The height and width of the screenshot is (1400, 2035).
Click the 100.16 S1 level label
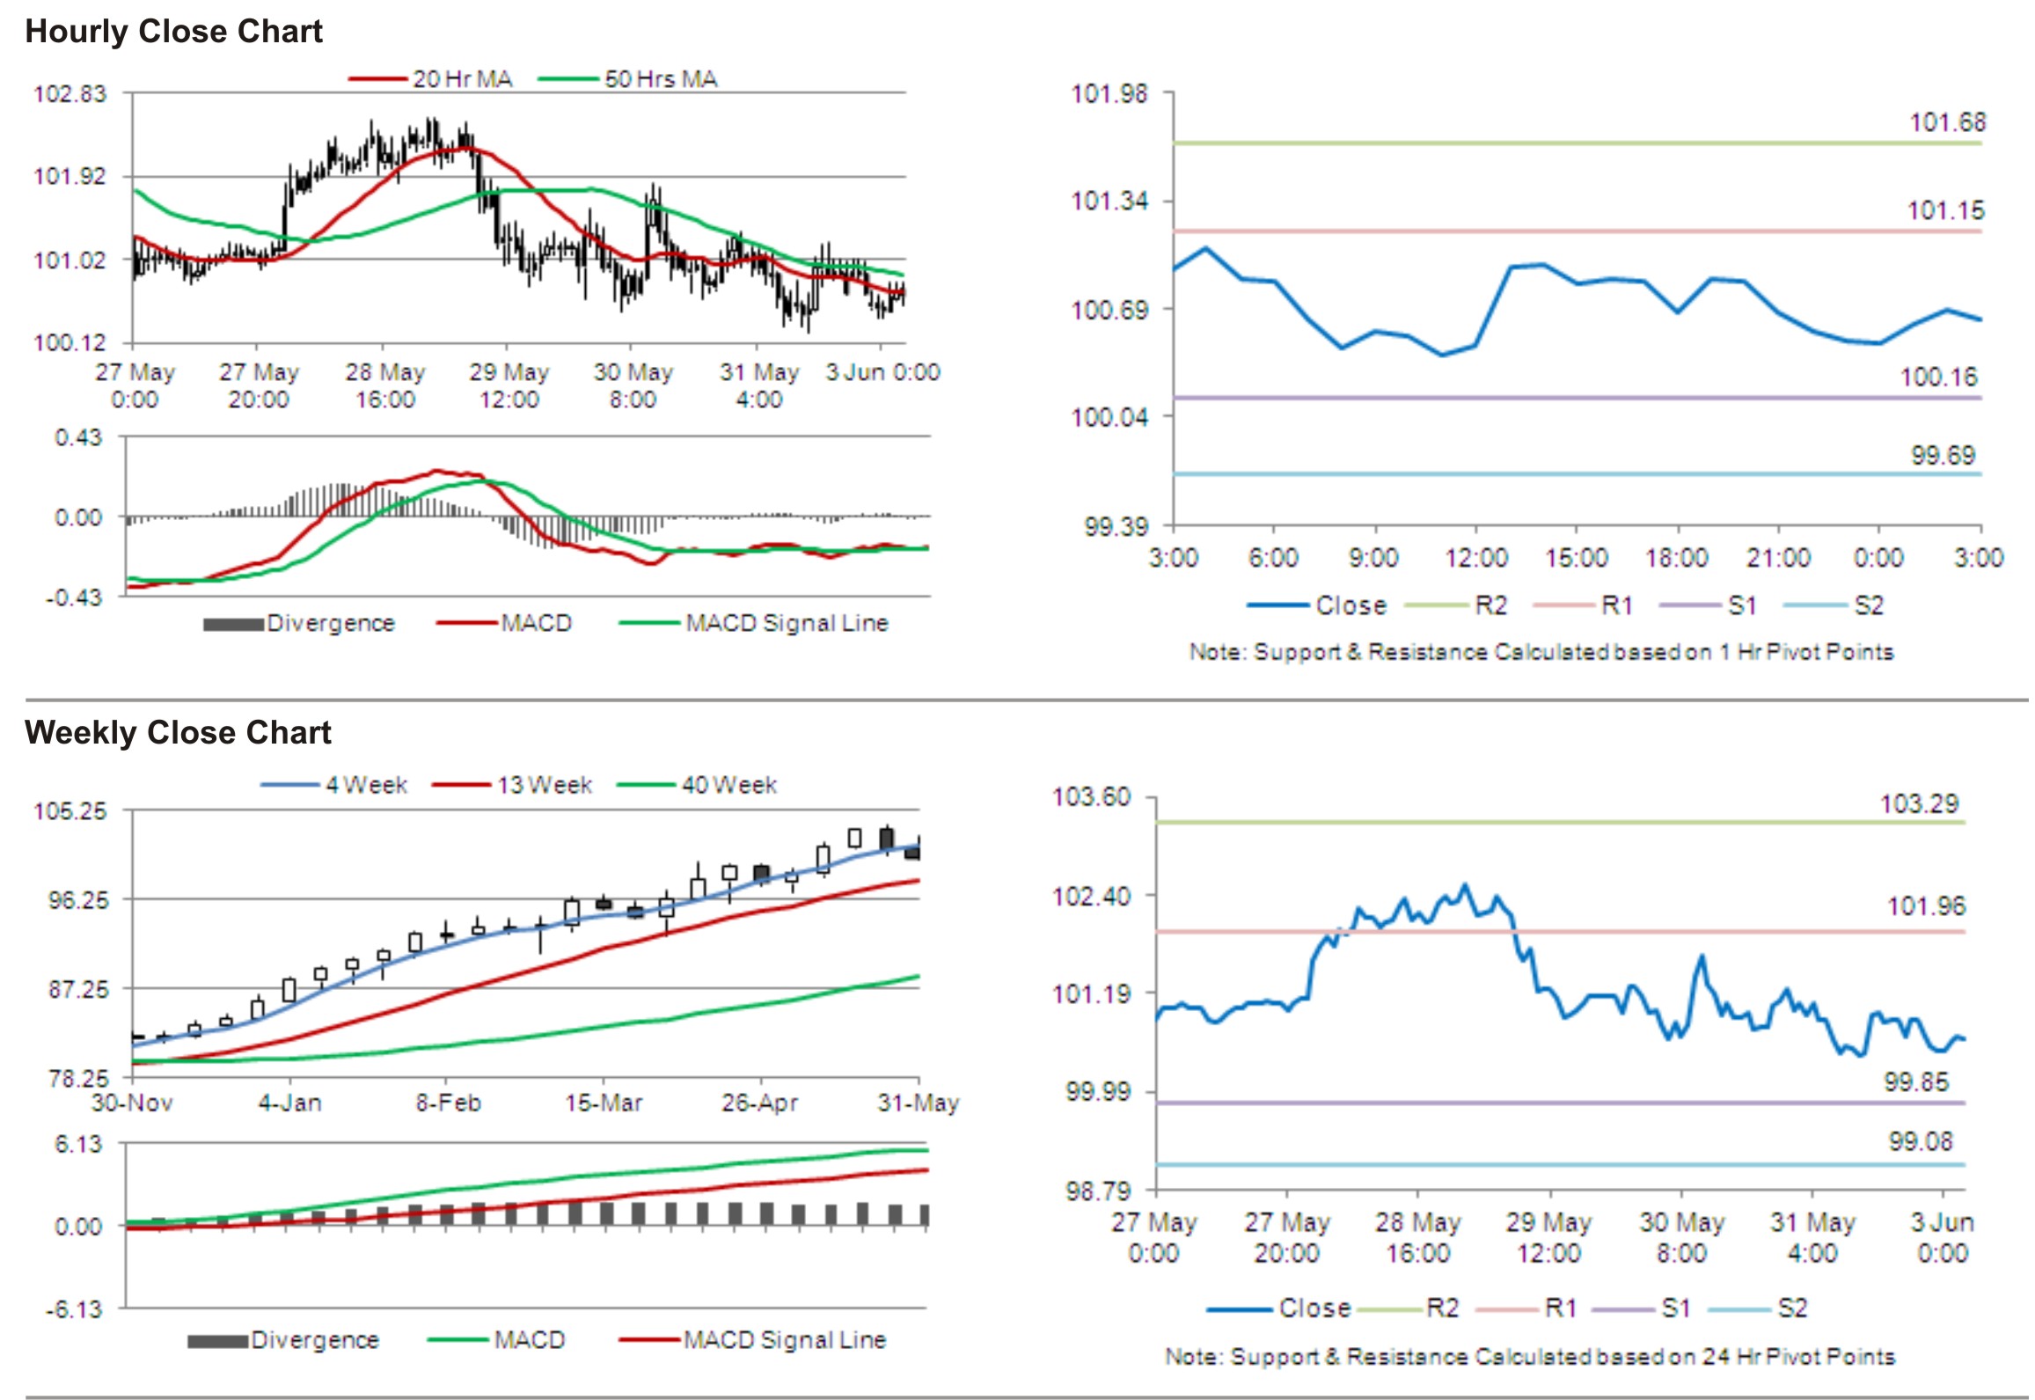(x=1938, y=377)
